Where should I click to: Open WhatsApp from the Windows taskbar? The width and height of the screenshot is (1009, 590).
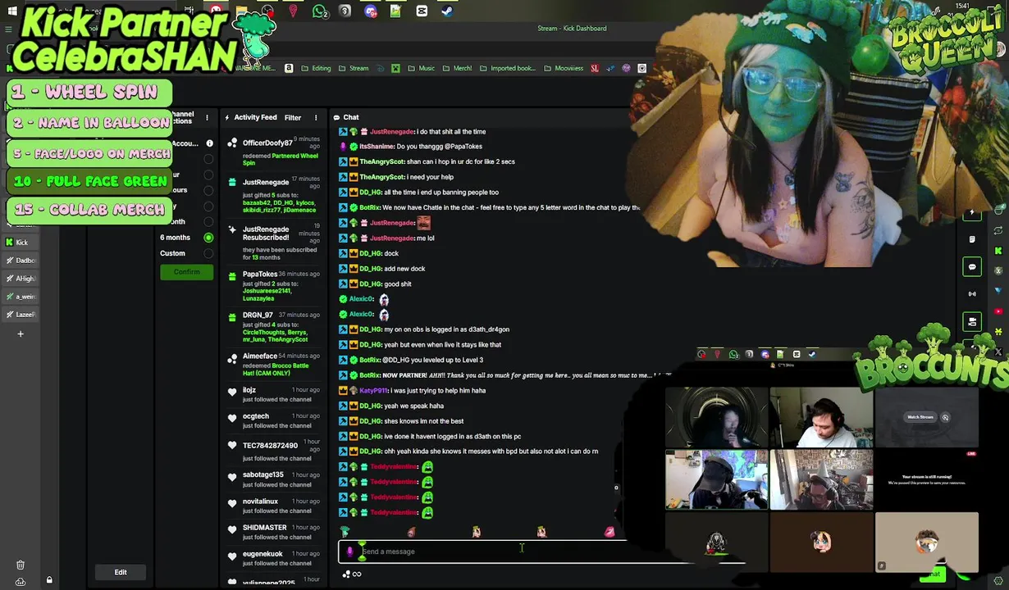pyautogui.click(x=319, y=11)
